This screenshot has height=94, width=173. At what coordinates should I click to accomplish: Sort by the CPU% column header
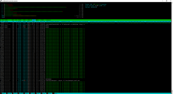(33, 20)
